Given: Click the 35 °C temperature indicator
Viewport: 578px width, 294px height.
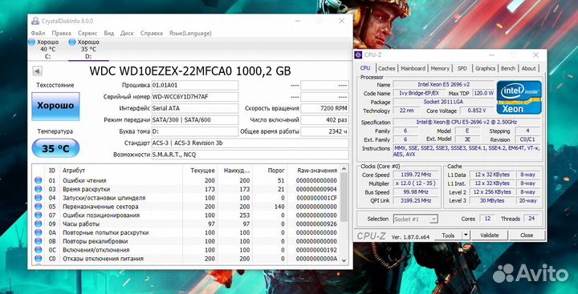Looking at the screenshot, I should pyautogui.click(x=55, y=149).
